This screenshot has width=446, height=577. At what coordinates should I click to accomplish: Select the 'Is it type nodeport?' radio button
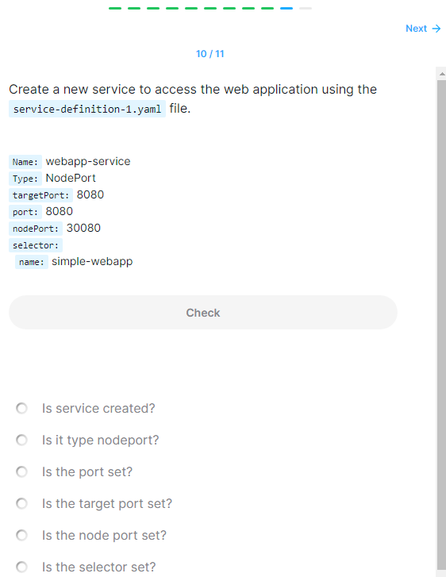(x=21, y=440)
